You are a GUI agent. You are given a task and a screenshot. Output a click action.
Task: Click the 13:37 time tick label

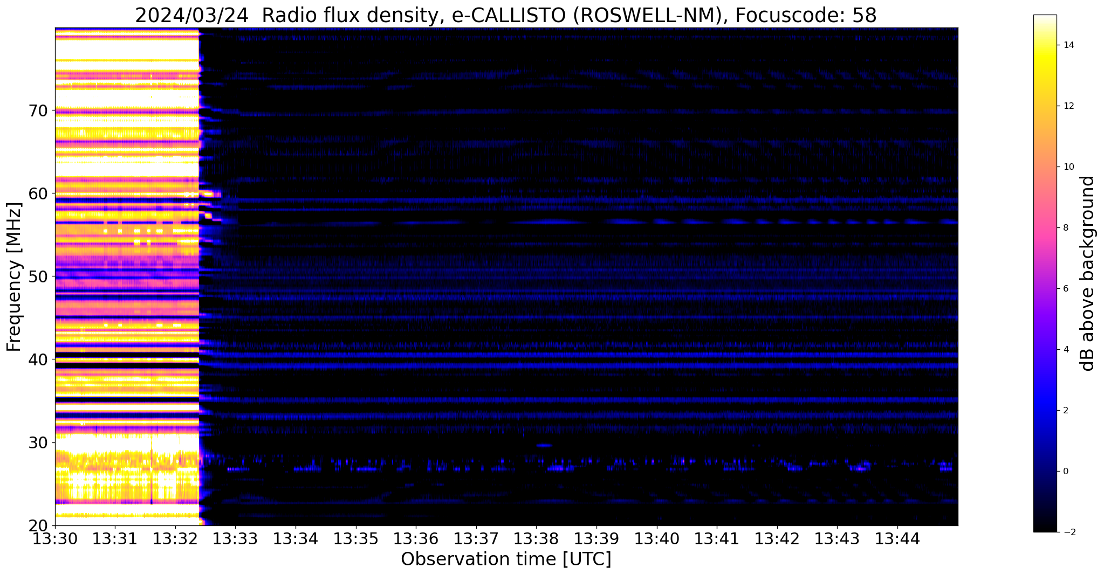pyautogui.click(x=476, y=538)
